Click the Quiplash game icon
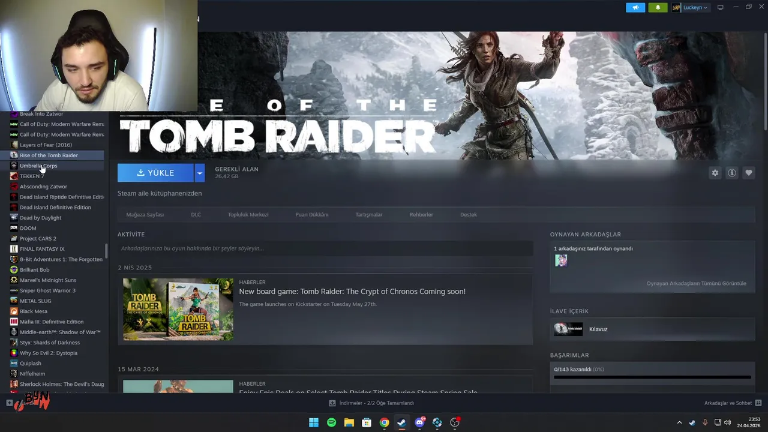 tap(14, 363)
